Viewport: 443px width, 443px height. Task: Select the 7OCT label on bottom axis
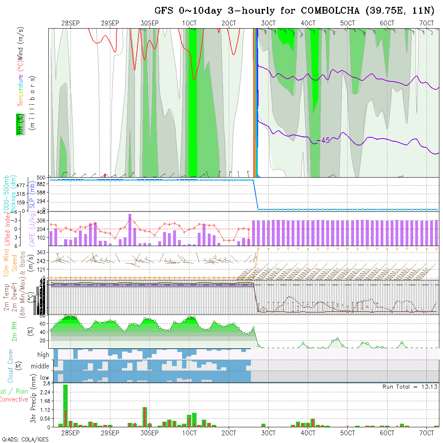tap(426, 433)
